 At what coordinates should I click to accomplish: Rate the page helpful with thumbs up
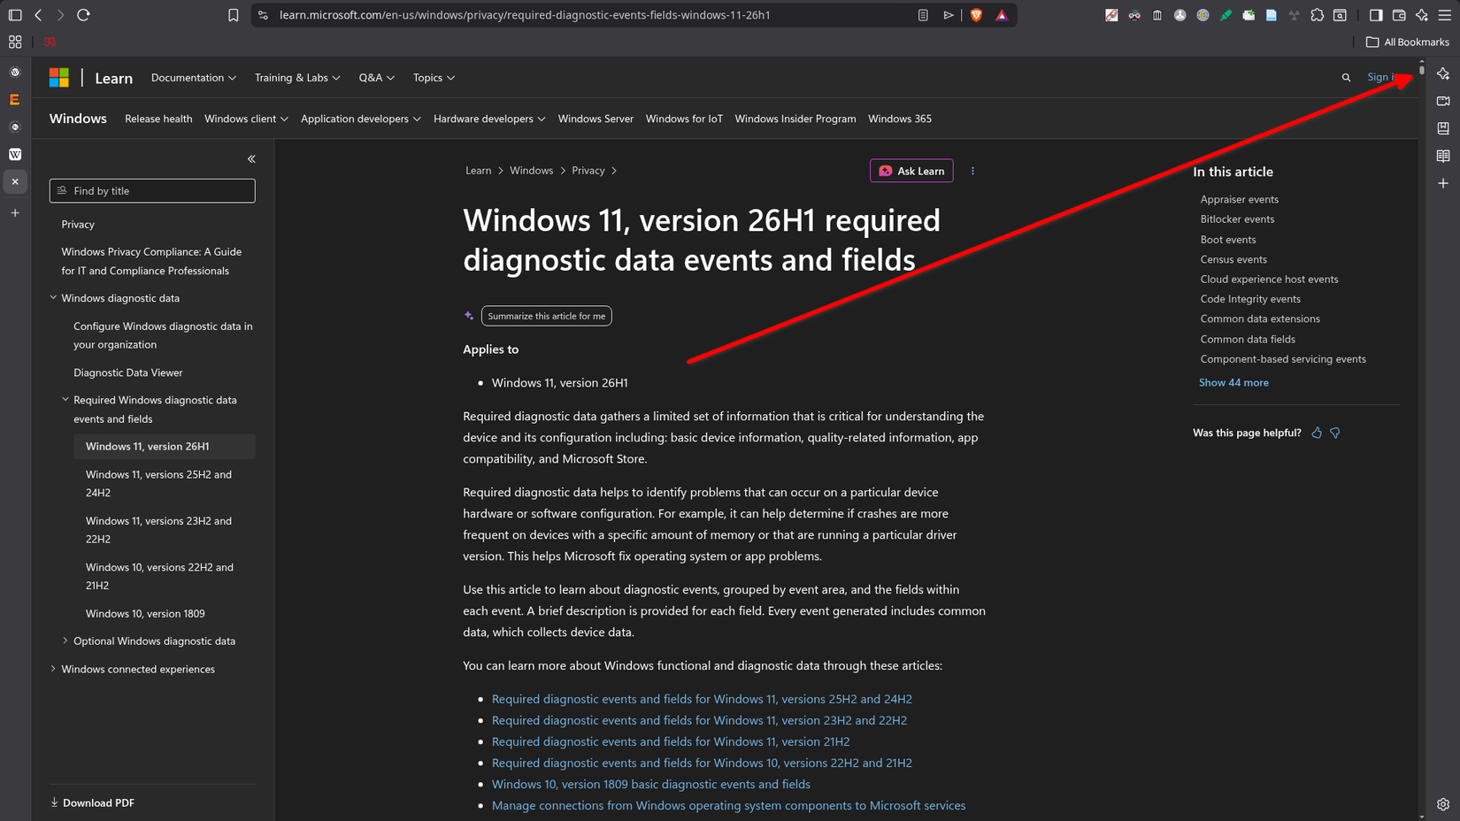(x=1317, y=433)
